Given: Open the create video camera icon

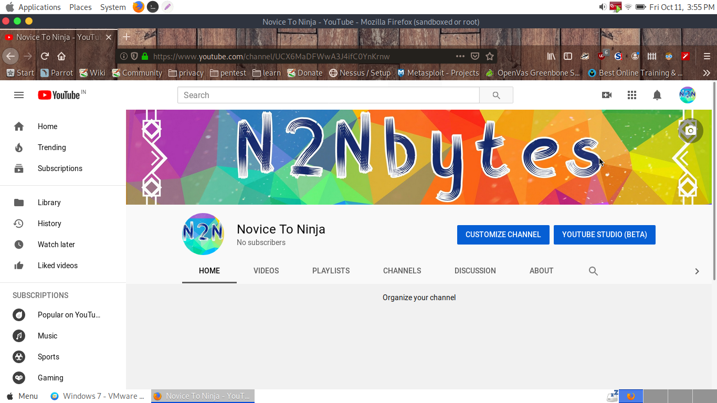Looking at the screenshot, I should 607,95.
